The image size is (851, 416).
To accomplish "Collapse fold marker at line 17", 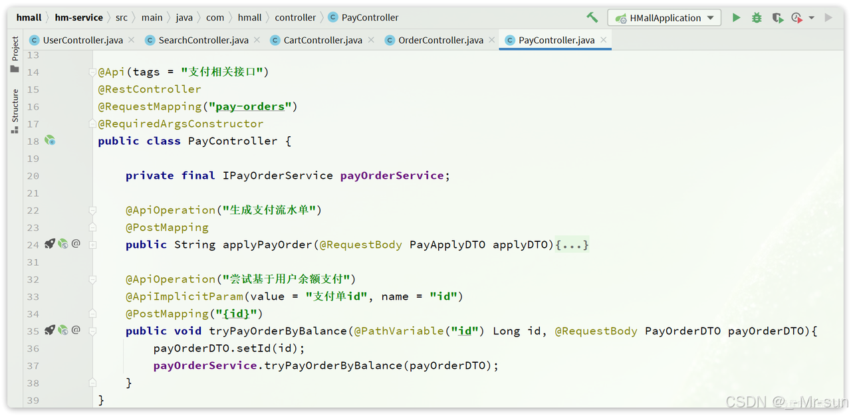I will [x=93, y=124].
